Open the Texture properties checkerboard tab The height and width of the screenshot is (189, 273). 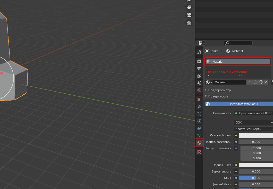click(199, 152)
